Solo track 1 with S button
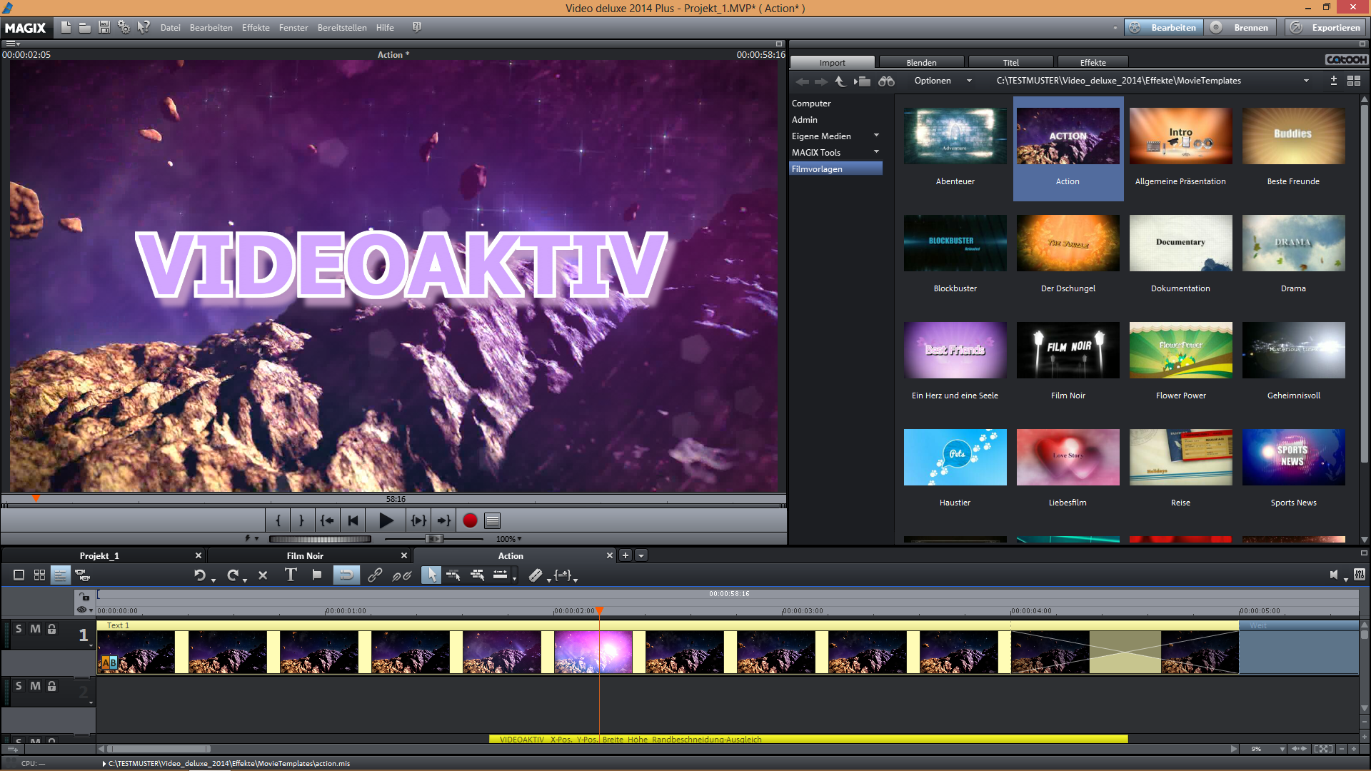 [x=19, y=629]
